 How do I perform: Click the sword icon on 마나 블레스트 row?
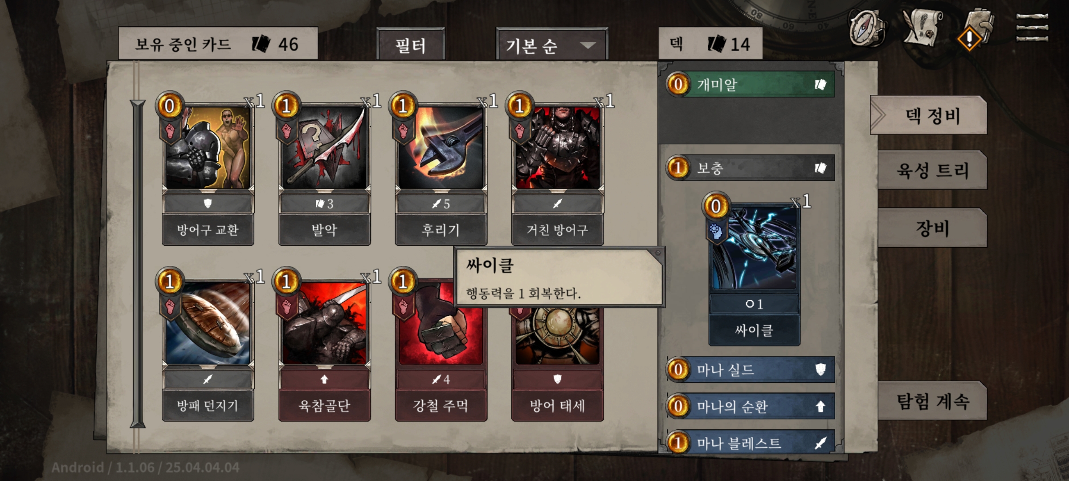(x=820, y=443)
